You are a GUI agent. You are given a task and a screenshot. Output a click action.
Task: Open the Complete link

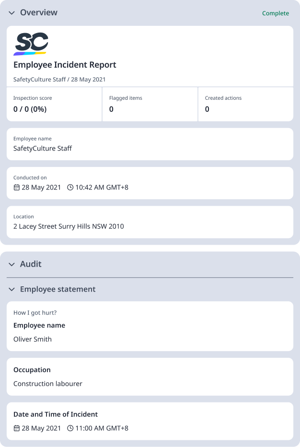click(x=276, y=13)
